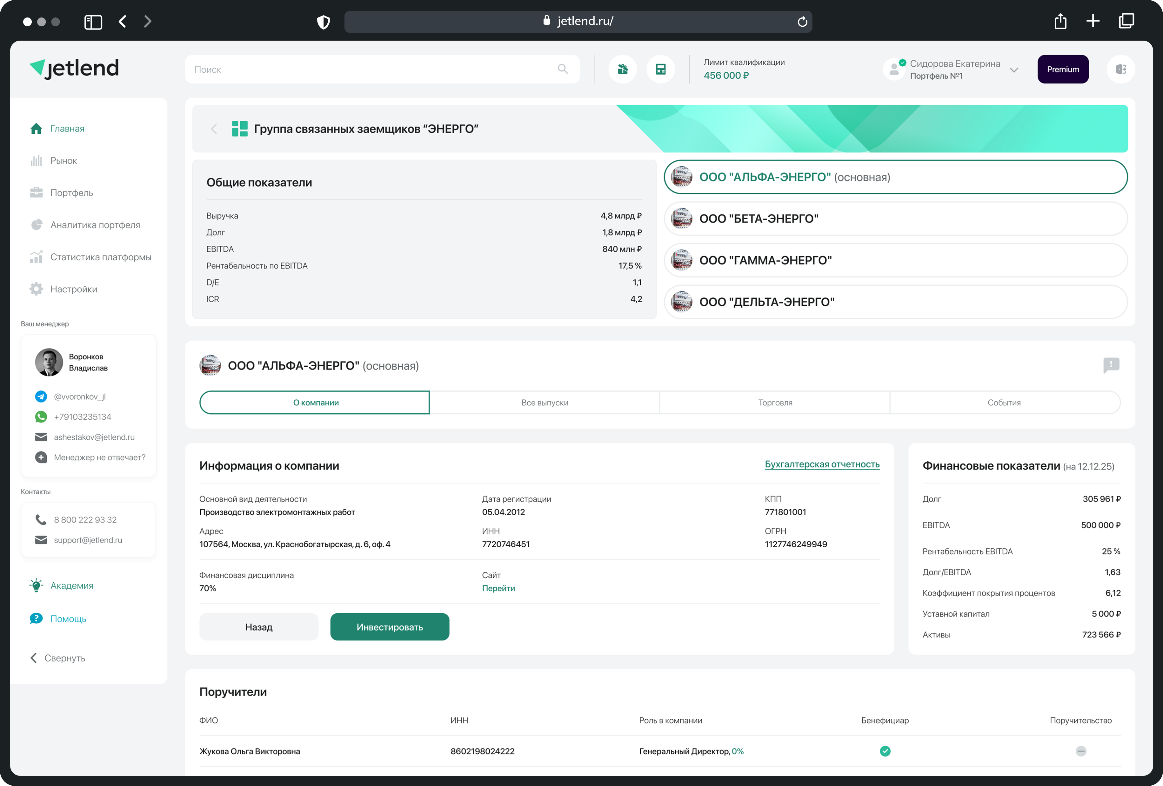
Task: Click the back chevron beside group title
Action: coord(214,129)
